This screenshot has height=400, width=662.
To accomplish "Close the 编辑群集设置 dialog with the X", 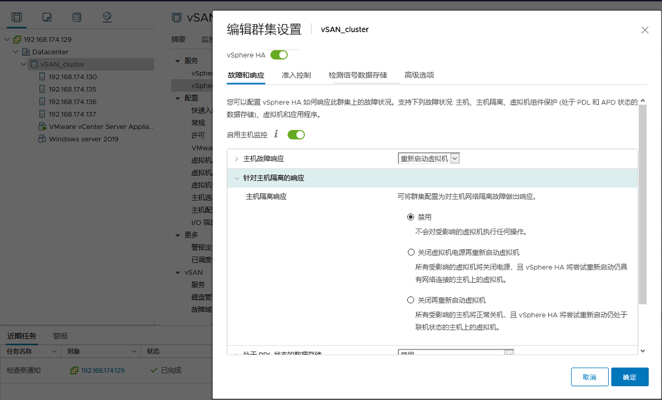I will point(645,30).
